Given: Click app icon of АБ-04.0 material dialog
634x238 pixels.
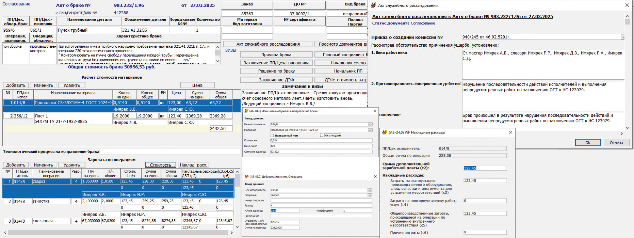Looking at the screenshot, I should click(246, 111).
